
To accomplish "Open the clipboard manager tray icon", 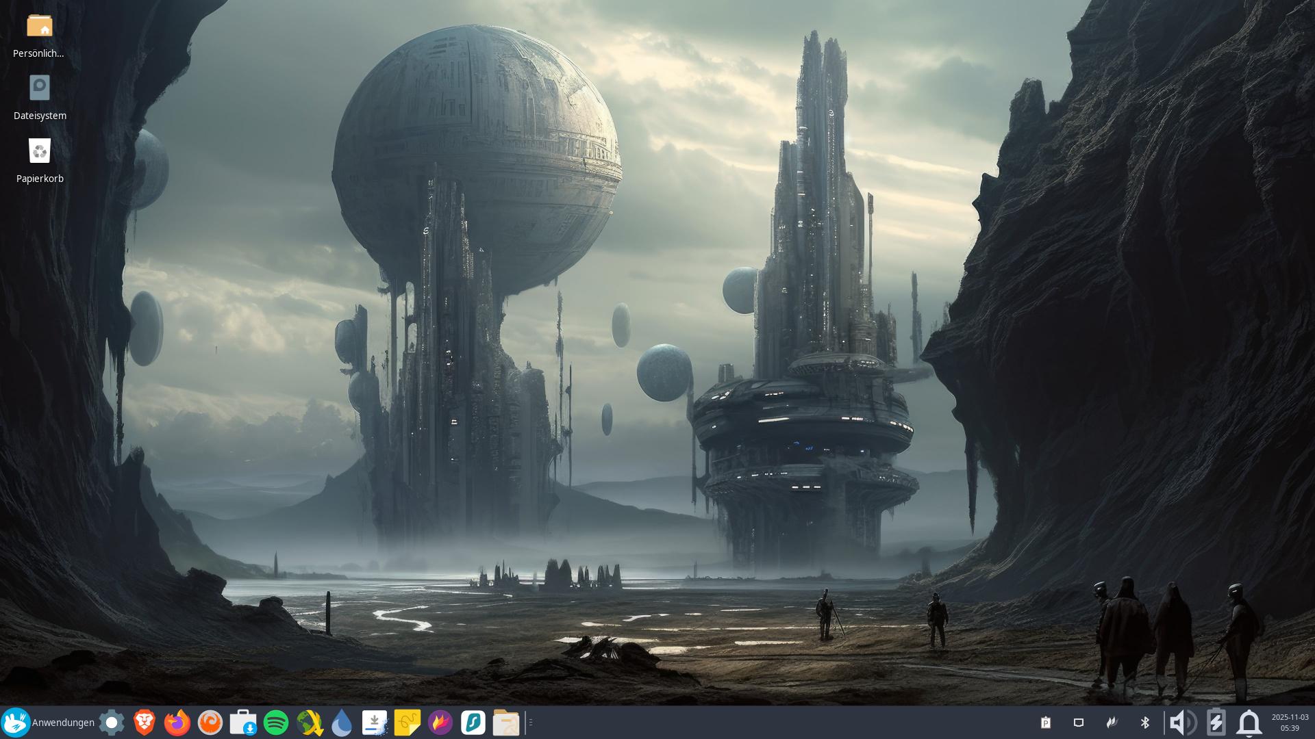I will (1046, 723).
